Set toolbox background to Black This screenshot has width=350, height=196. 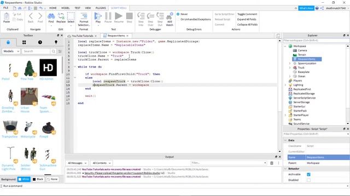click(x=38, y=179)
